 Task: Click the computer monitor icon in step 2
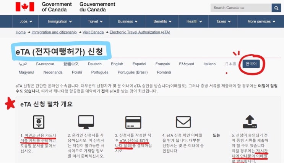pos(86,122)
